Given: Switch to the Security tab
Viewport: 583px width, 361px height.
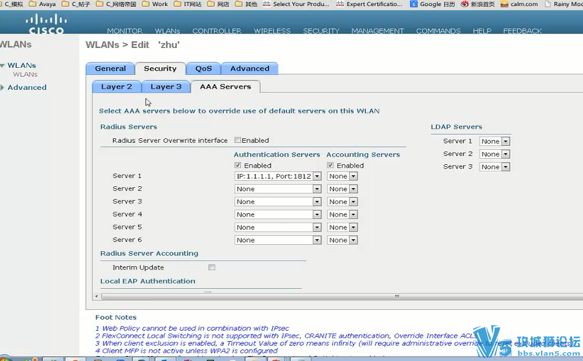Looking at the screenshot, I should click(x=160, y=68).
